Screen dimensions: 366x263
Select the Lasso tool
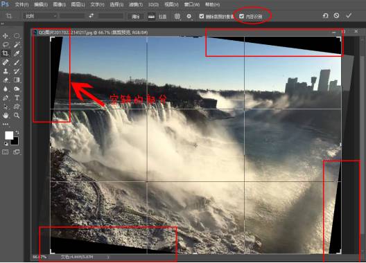pos(5,44)
